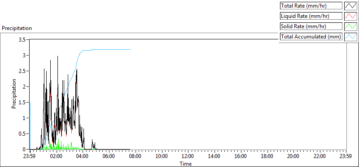The height and width of the screenshot is (167, 359).
Task: Click the 10:00 time tick label
Action: pyautogui.click(x=162, y=157)
